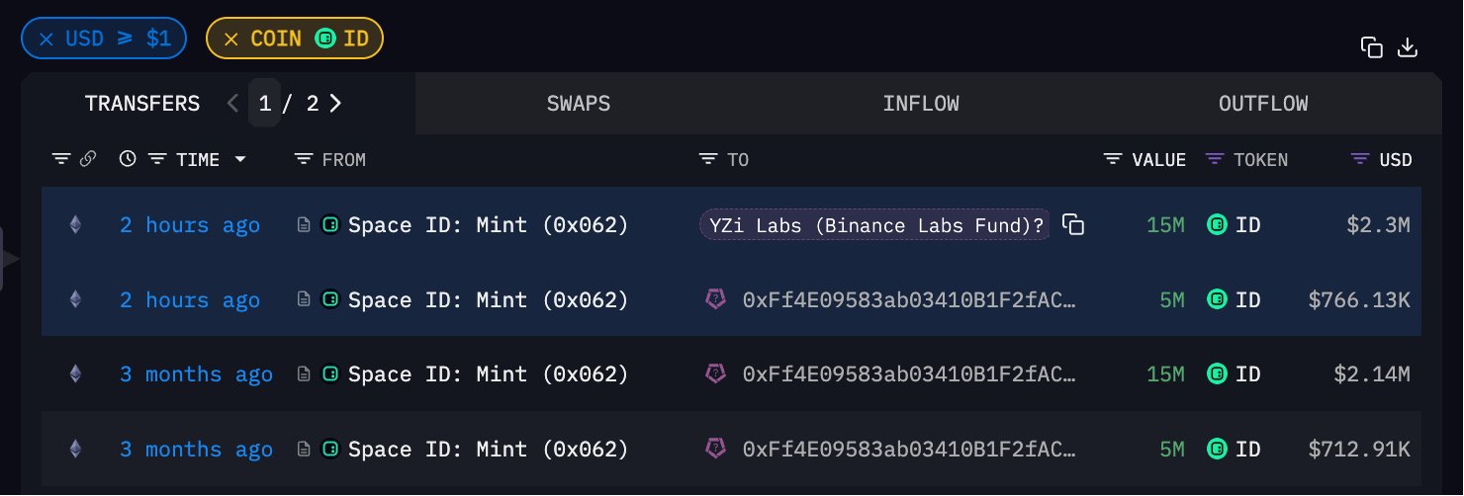The image size is (1464, 496).
Task: Switch to the OUTFLOW tab
Action: point(1262,104)
